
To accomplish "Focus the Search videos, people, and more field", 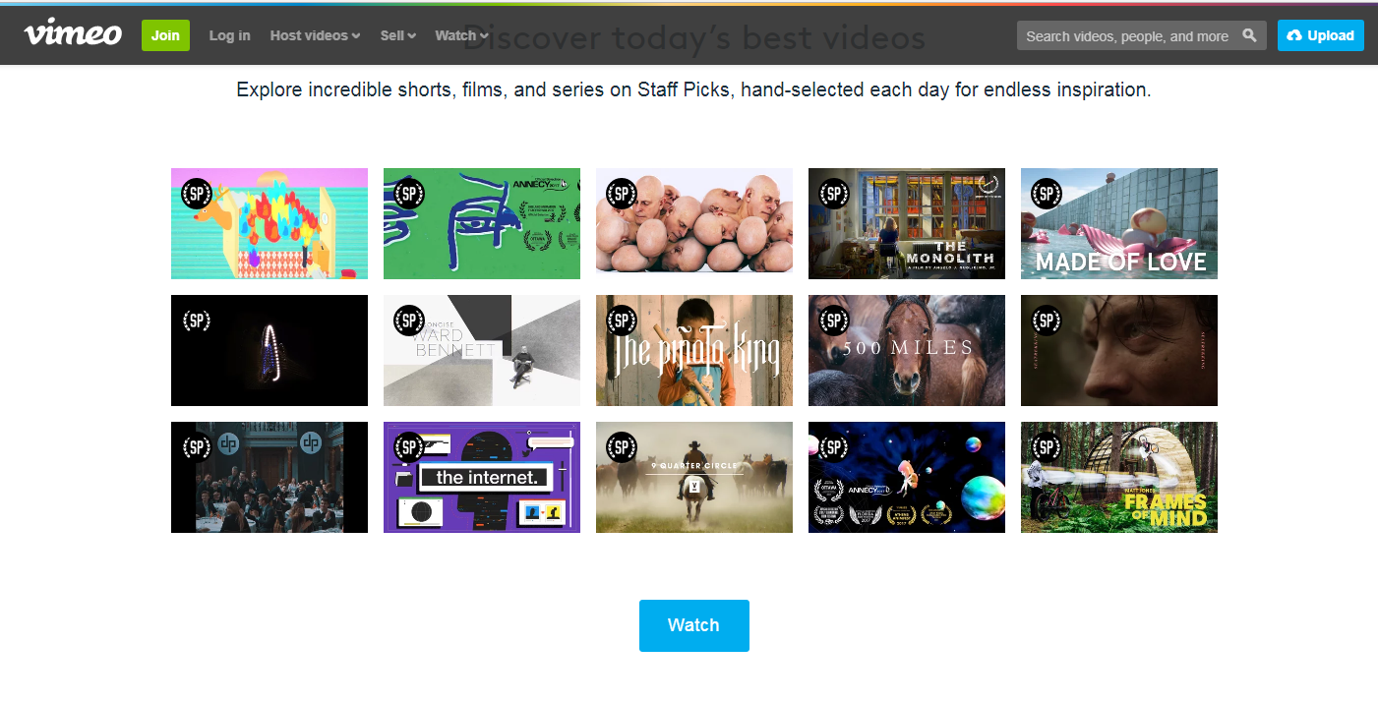I will pyautogui.click(x=1127, y=35).
